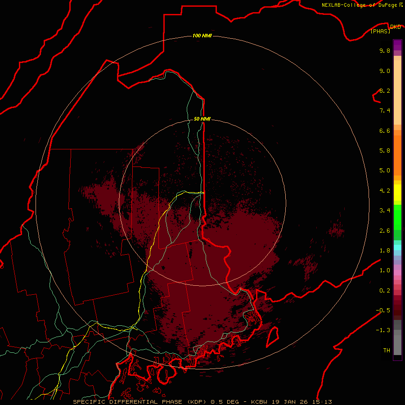
Task: Click the DKD label above the color scale
Action: [x=395, y=27]
